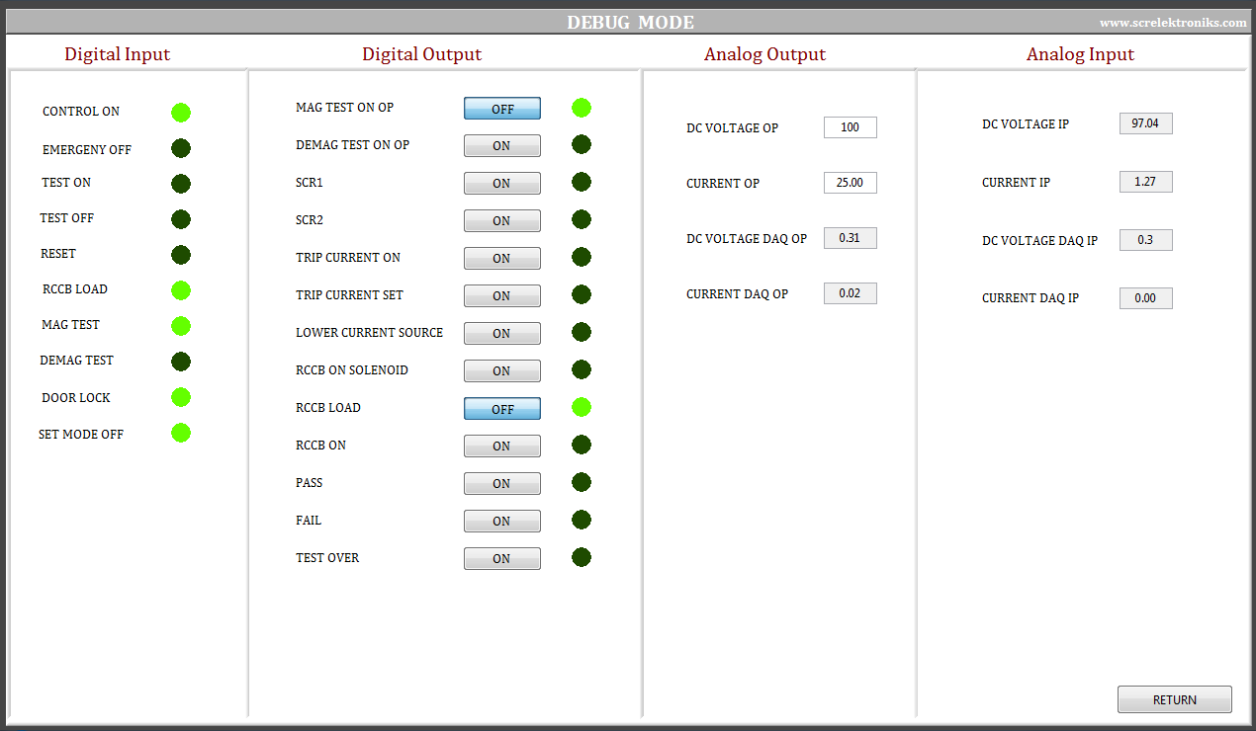The image size is (1256, 731).
Task: Click PASS output LED indicator
Action: coord(582,482)
